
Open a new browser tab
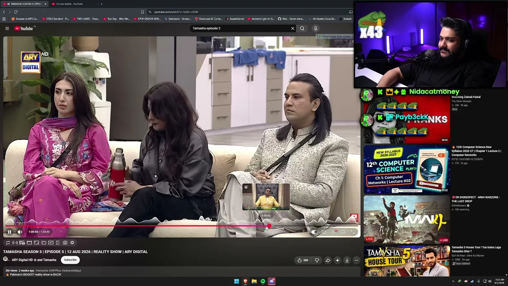pos(101,4)
